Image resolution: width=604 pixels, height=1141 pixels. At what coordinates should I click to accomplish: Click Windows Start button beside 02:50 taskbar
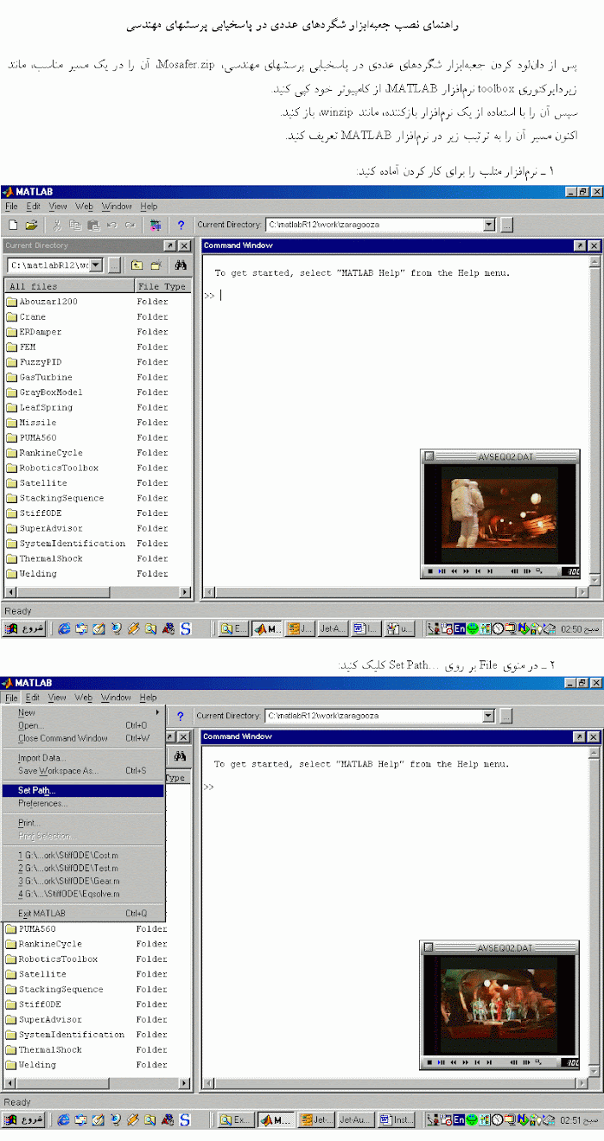(x=23, y=629)
